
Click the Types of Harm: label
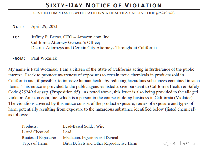35,143
